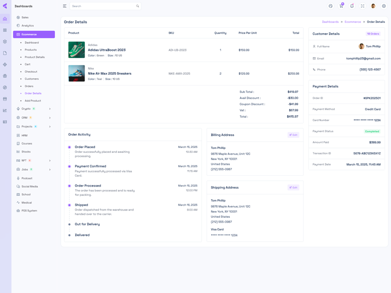This screenshot has width=391, height=293.
Task: Edit the Shipping Address
Action: 293,188
